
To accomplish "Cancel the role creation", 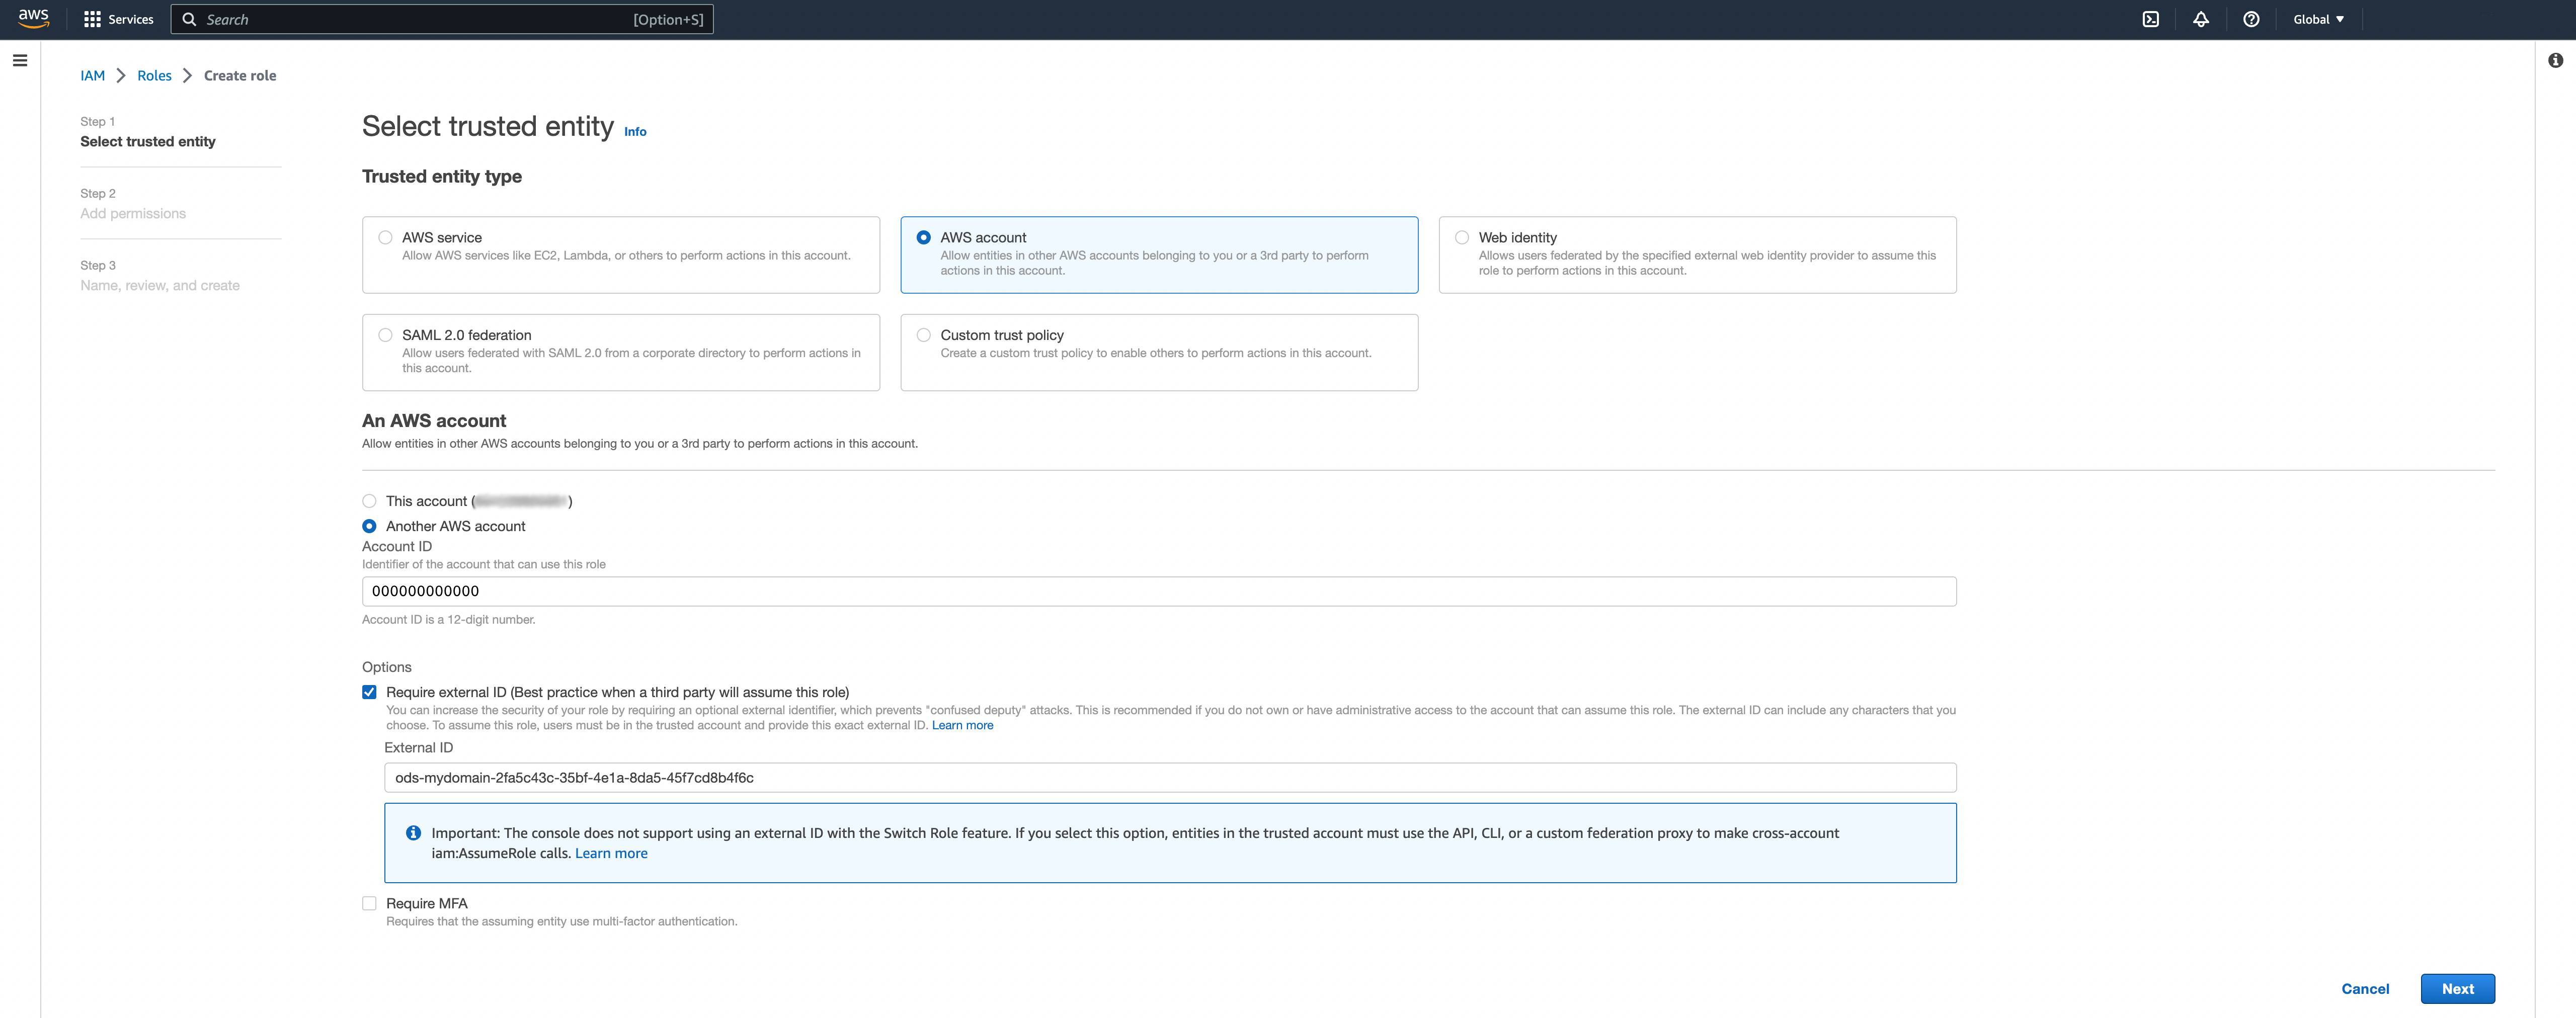I will point(2364,988).
